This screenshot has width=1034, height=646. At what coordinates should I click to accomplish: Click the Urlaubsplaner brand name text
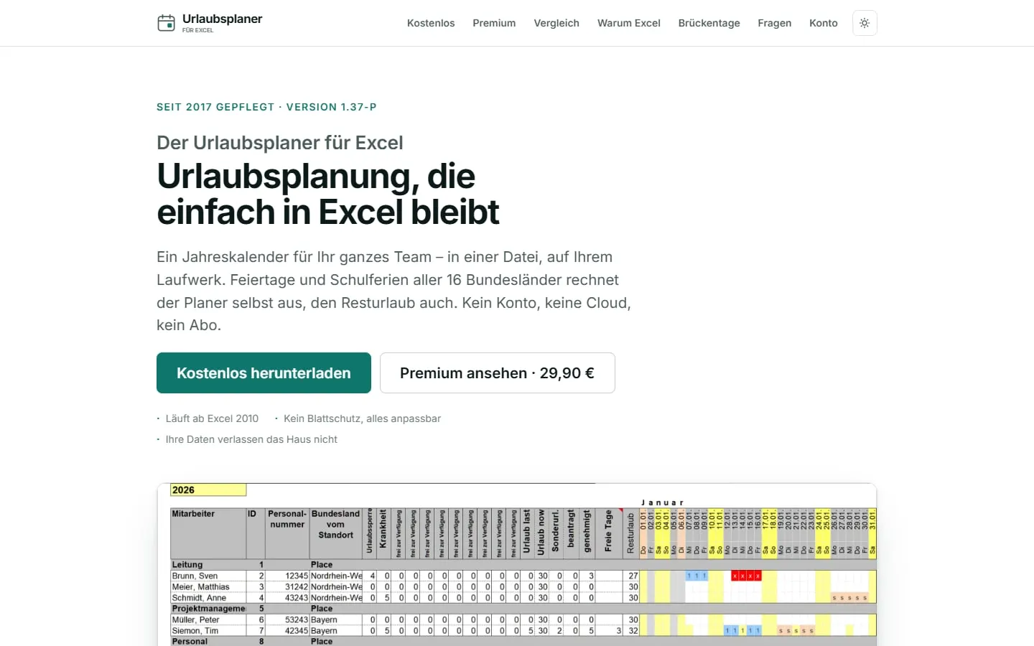click(222, 19)
